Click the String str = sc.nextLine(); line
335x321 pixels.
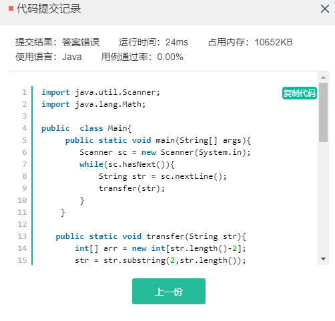point(163,176)
